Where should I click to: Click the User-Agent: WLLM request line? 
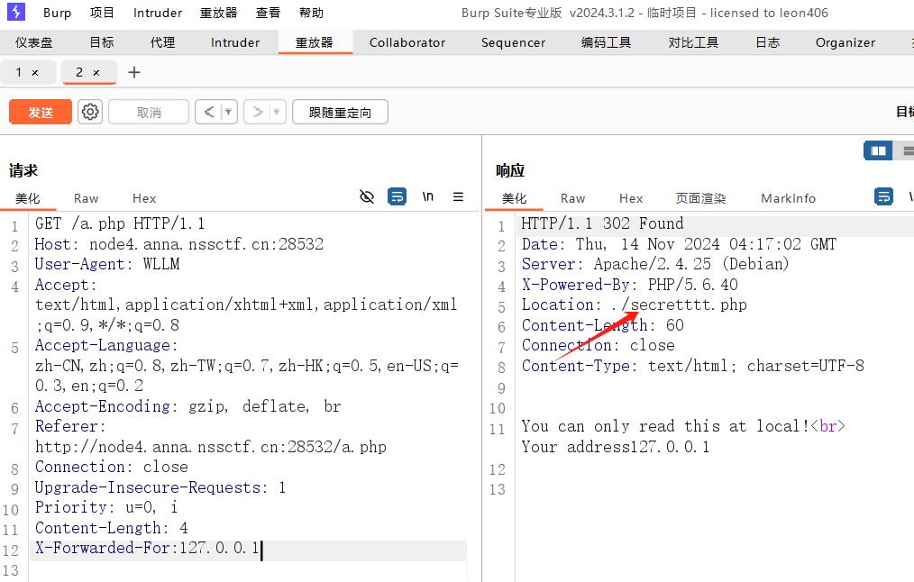click(107, 264)
